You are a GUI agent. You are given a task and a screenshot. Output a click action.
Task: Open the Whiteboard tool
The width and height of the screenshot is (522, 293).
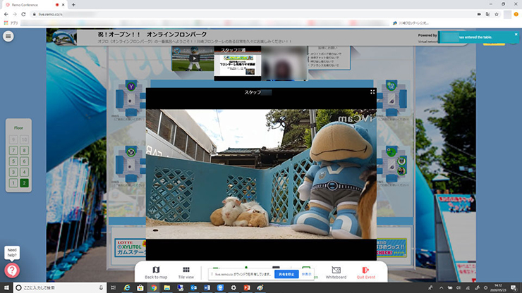(x=336, y=273)
